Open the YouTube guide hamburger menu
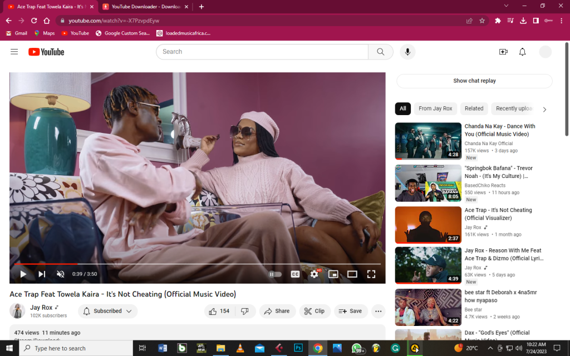The width and height of the screenshot is (570, 356). [x=14, y=52]
